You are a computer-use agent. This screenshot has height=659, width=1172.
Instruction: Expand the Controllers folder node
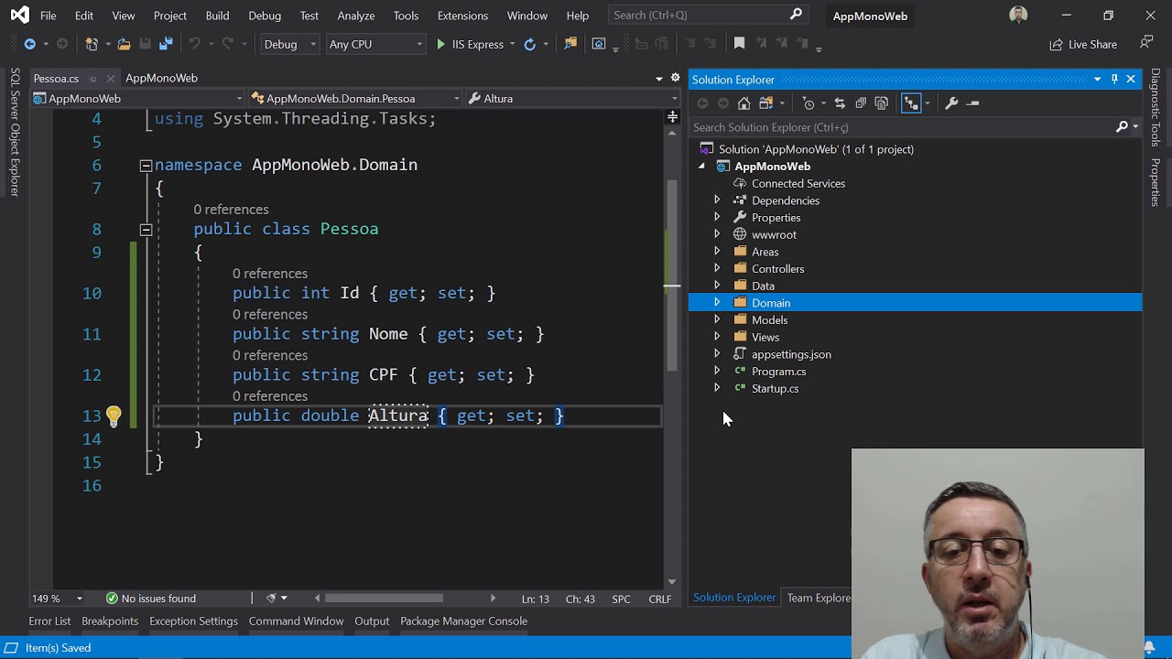(717, 269)
